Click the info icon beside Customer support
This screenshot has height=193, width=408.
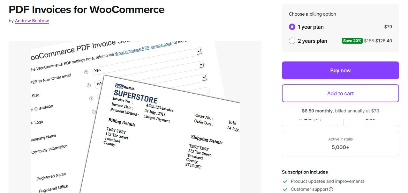331,189
